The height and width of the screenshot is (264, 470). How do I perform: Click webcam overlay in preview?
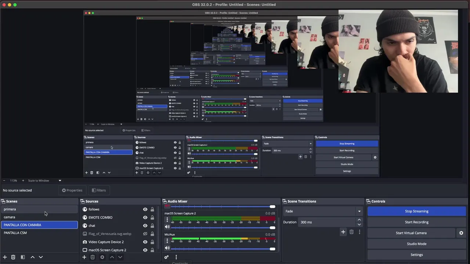click(398, 51)
